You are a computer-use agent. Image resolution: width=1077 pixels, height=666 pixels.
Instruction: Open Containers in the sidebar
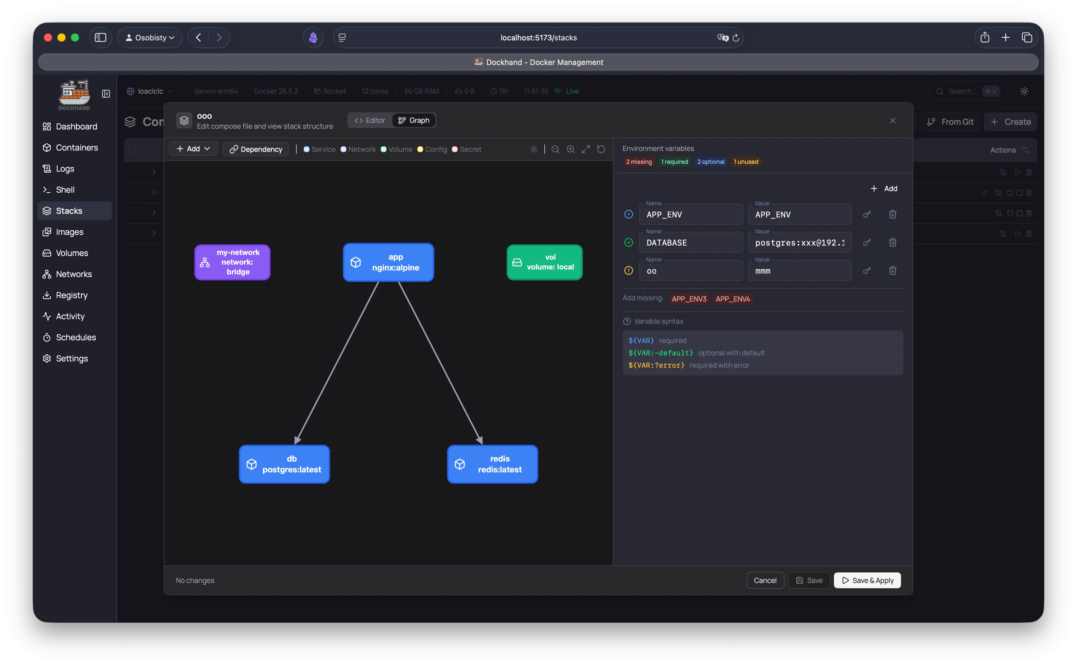click(x=77, y=148)
